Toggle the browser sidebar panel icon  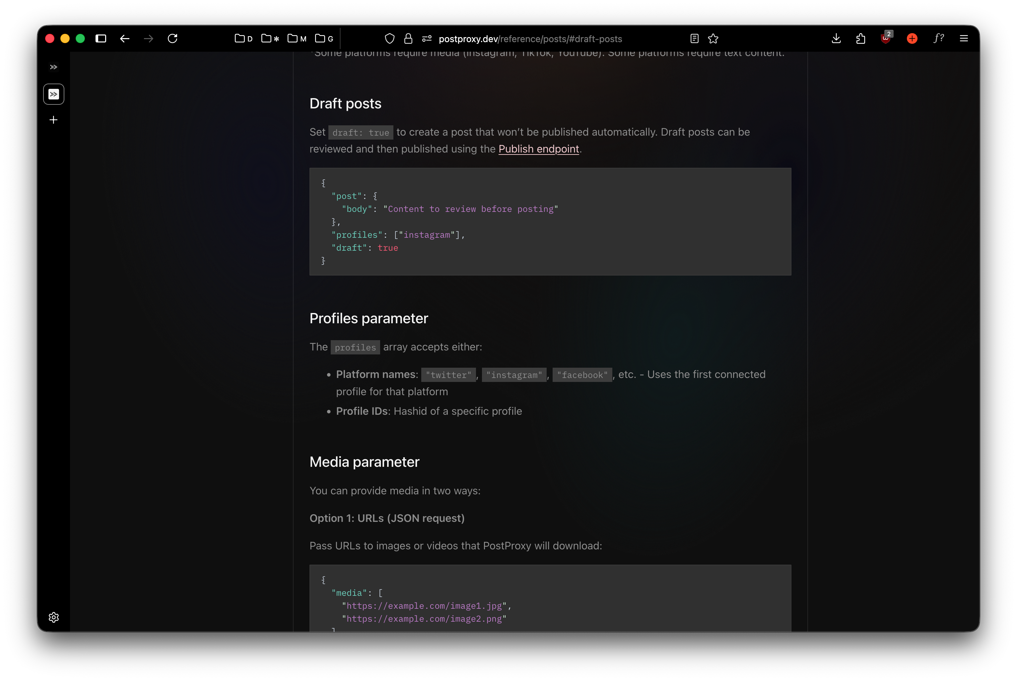(x=101, y=39)
